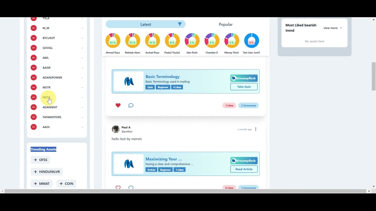Open Maximizing Your card thumbnail logo

pyautogui.click(x=129, y=164)
